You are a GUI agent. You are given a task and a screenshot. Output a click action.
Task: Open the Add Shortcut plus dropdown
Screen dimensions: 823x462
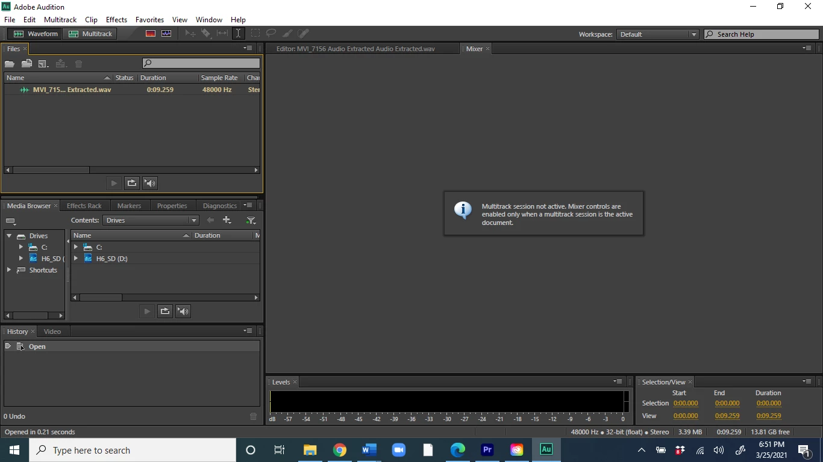tap(227, 220)
